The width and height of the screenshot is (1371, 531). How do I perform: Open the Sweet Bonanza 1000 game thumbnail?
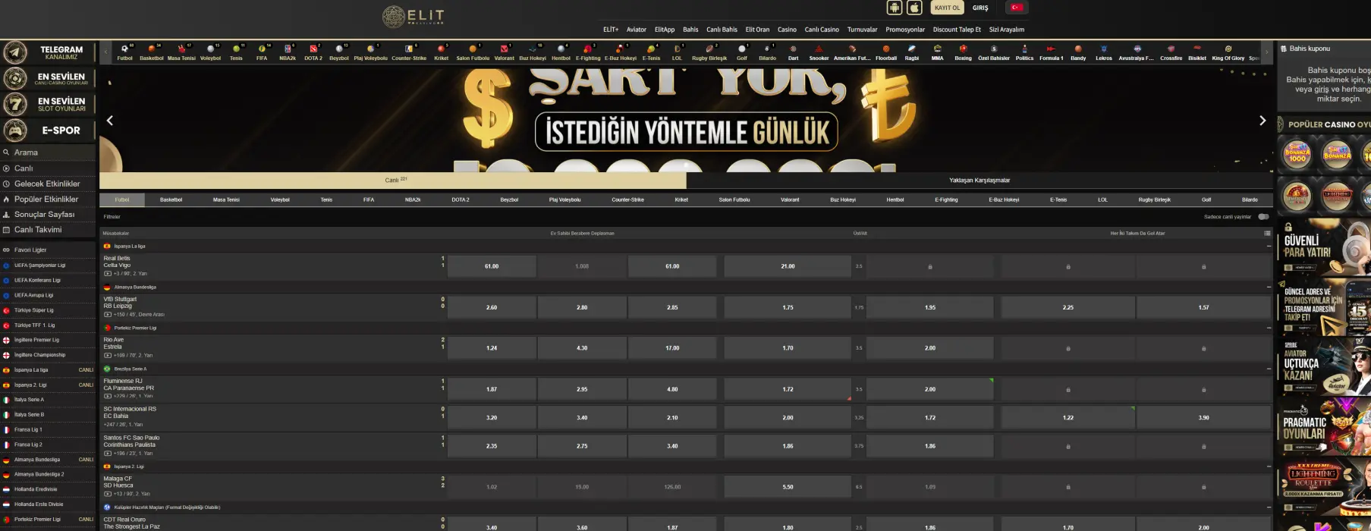pyautogui.click(x=1297, y=154)
